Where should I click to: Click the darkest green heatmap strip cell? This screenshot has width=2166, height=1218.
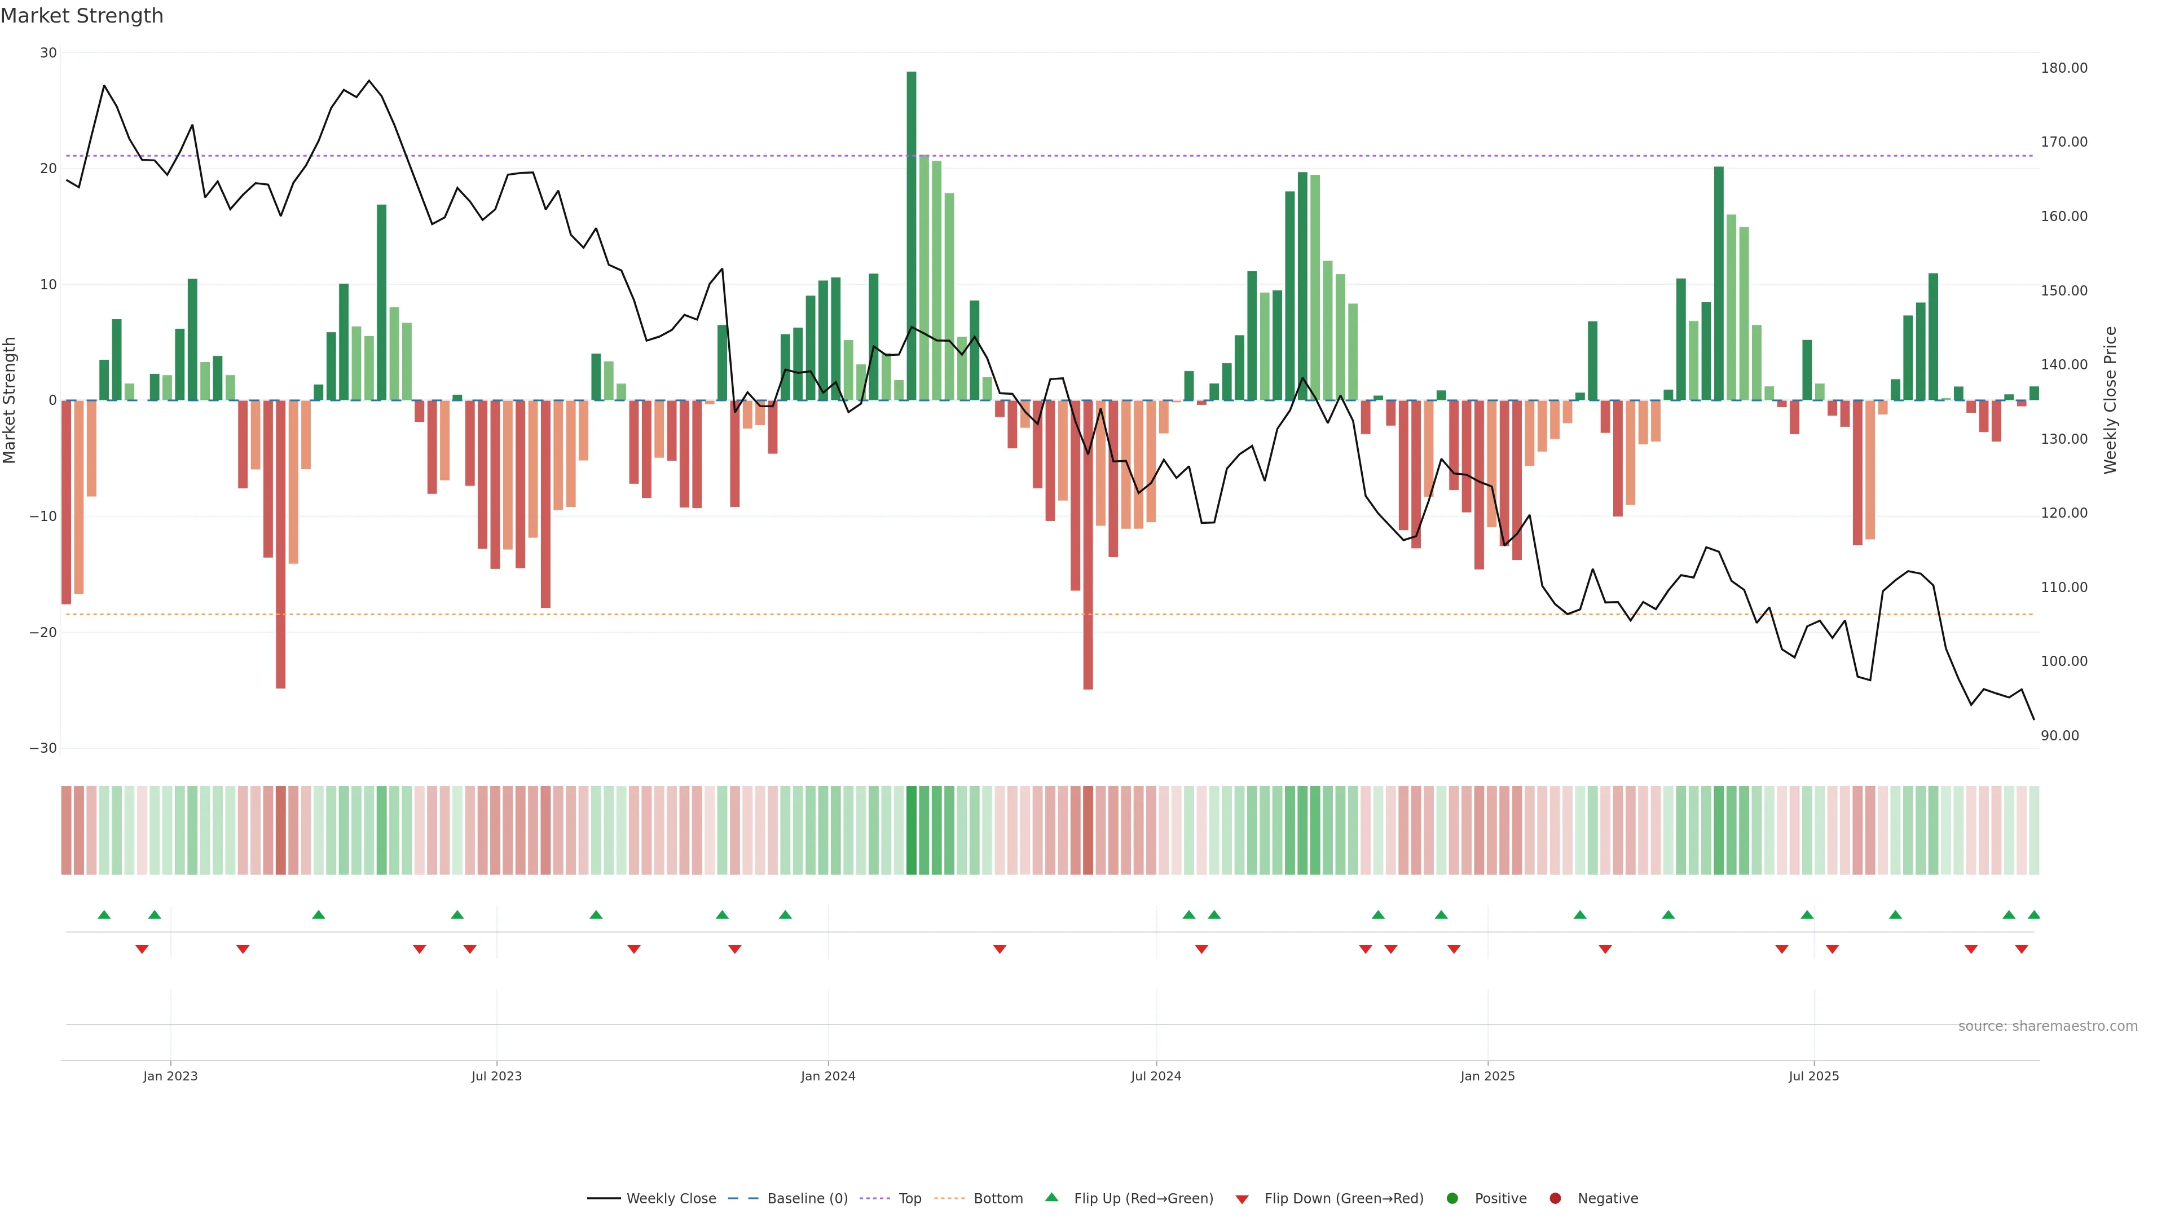click(912, 829)
